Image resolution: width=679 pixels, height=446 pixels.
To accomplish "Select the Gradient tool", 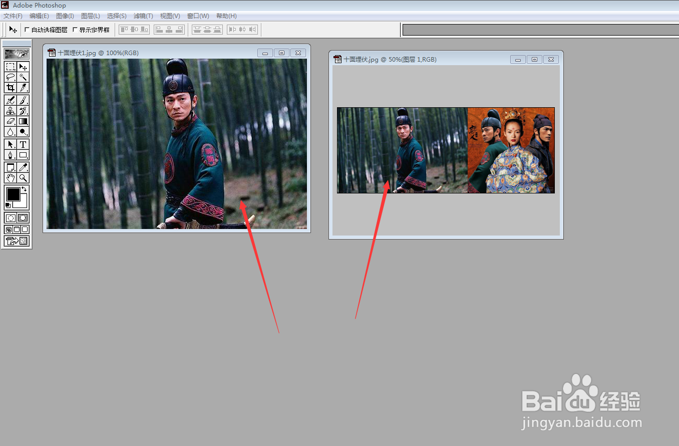I will tap(23, 121).
